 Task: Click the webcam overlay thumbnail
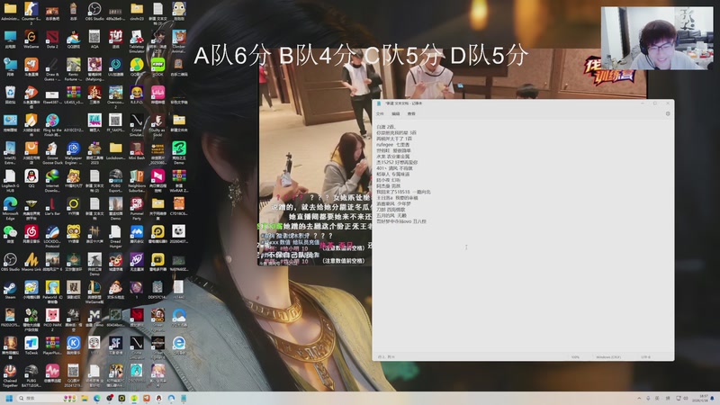[x=657, y=38]
